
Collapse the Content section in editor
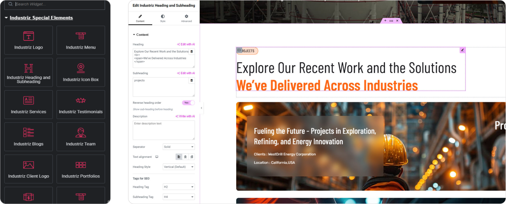(x=141, y=35)
